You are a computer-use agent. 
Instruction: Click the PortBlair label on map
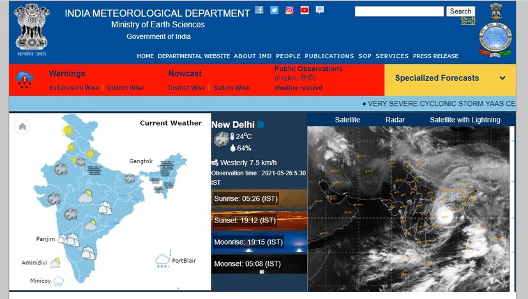pyautogui.click(x=184, y=261)
